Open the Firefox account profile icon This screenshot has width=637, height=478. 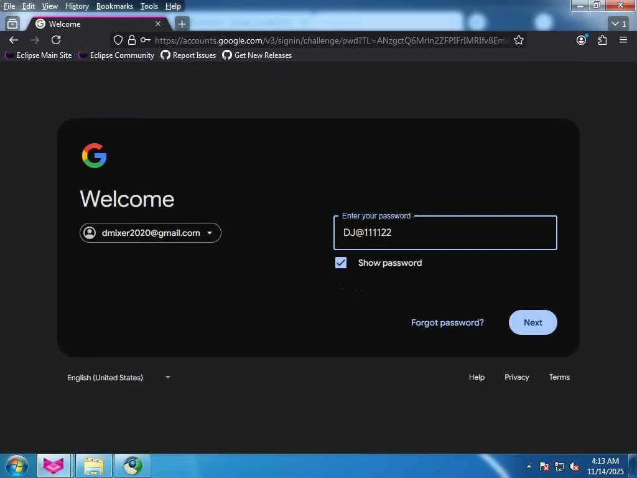tap(582, 40)
